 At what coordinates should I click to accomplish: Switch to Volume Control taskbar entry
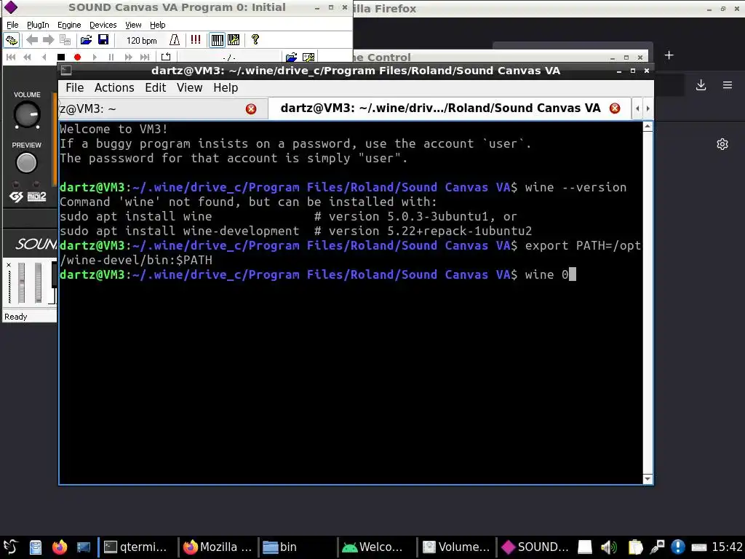[456, 547]
